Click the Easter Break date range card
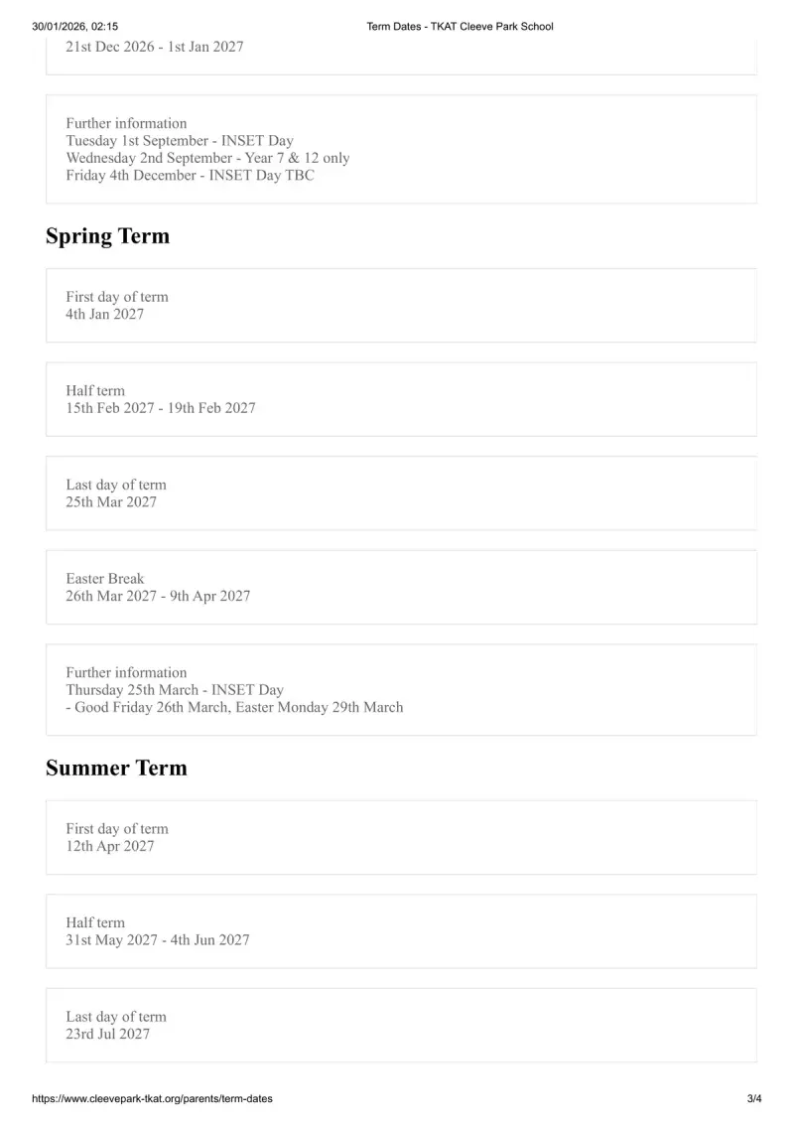This screenshot has height=1124, width=794. click(401, 587)
